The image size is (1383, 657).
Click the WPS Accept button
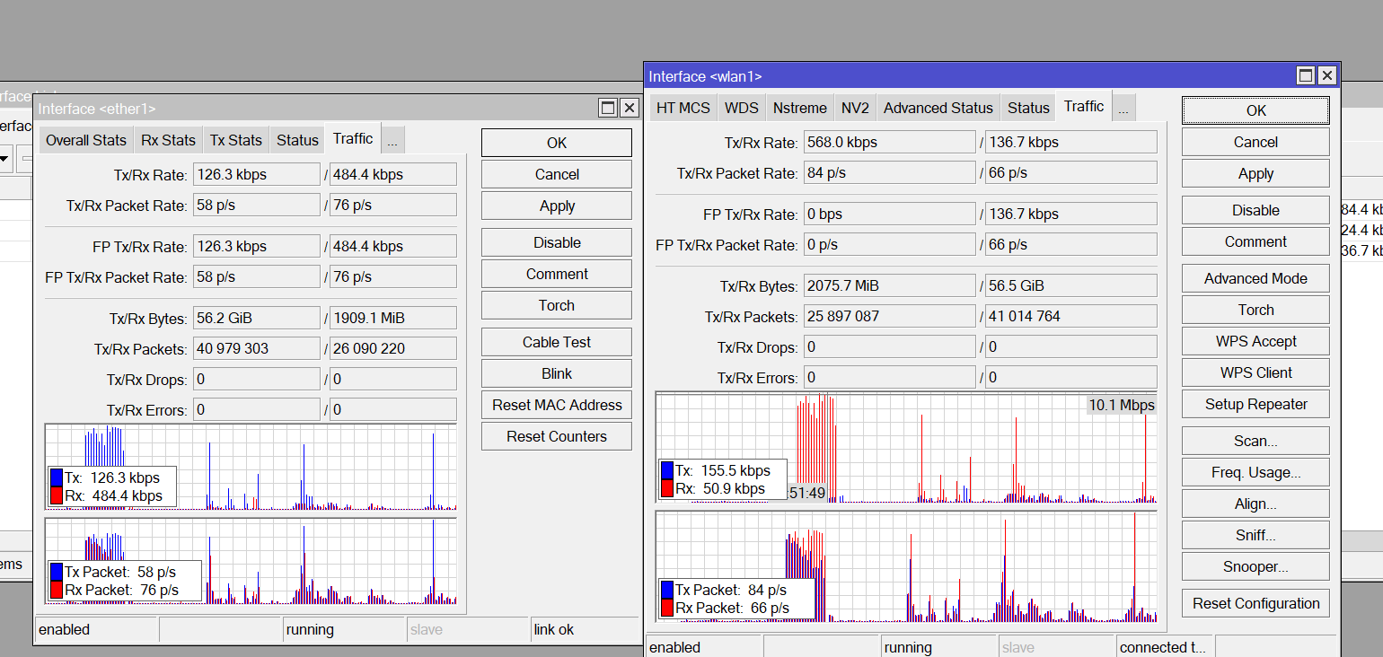click(x=1255, y=341)
